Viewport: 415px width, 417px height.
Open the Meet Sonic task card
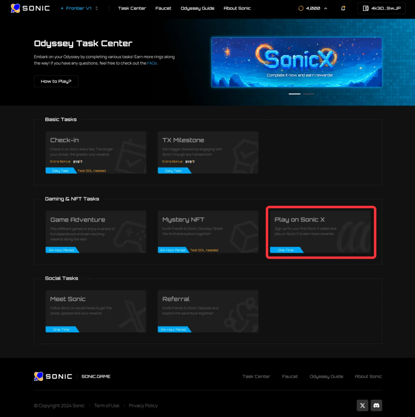[96, 311]
